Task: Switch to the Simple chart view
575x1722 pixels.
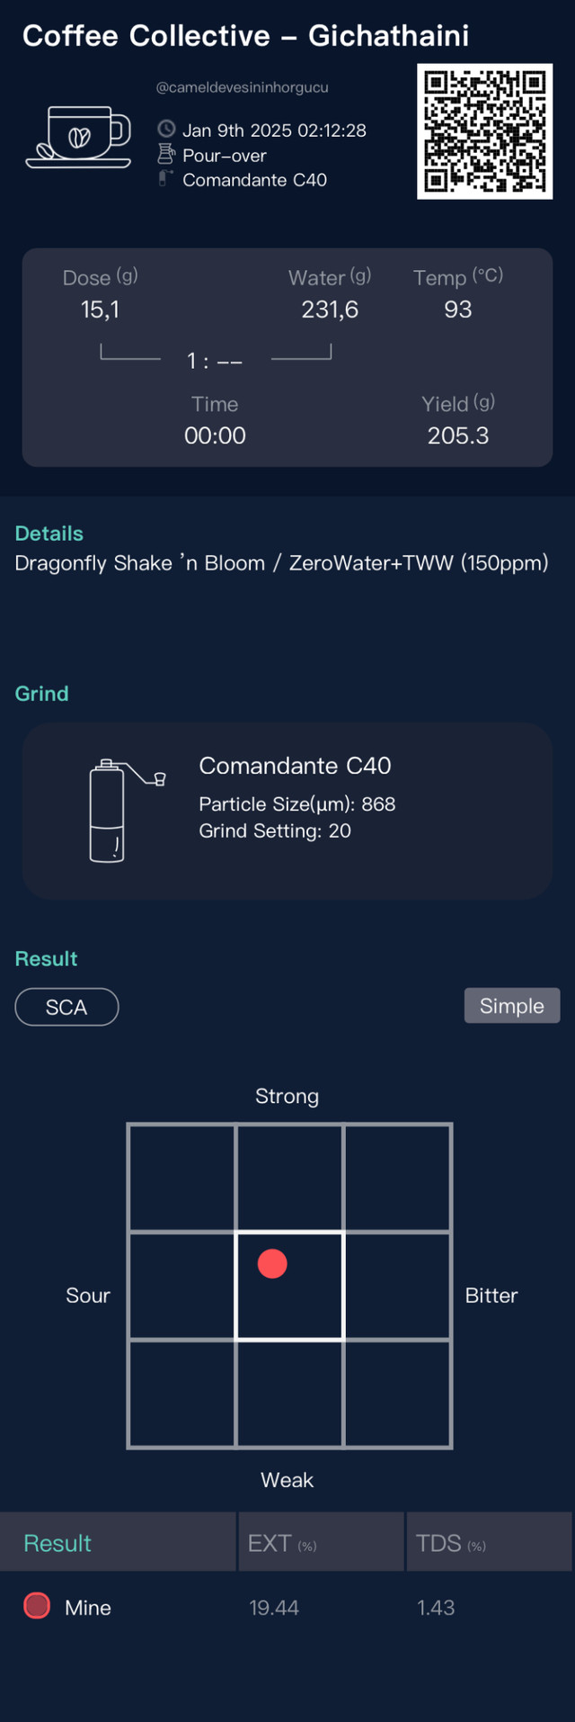Action: 512,1006
